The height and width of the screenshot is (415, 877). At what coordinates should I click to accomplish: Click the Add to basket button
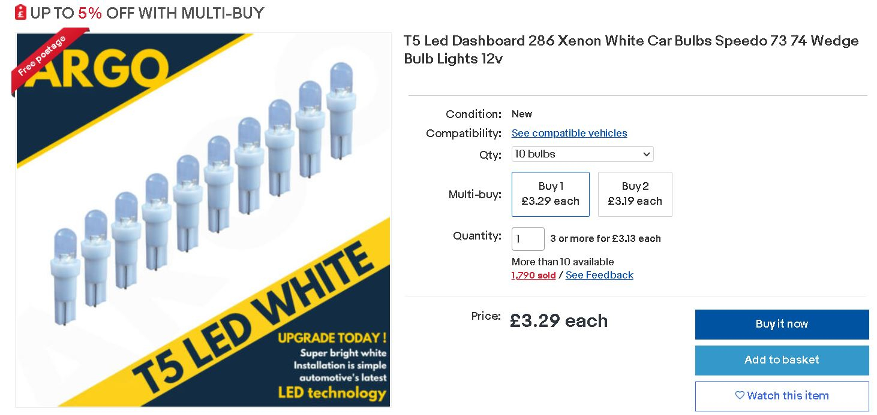coord(782,360)
